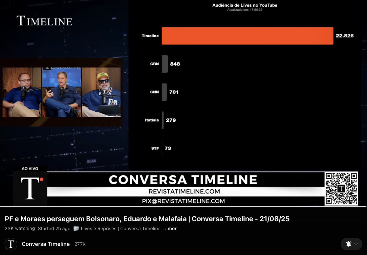Click the folder emoji before Lives e Reprises

click(76, 228)
